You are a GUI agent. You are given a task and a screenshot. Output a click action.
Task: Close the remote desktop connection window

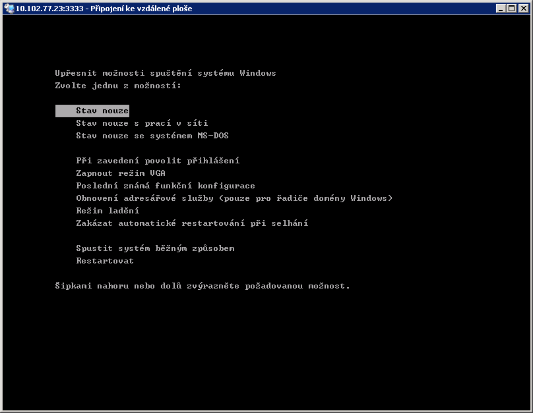[x=524, y=9]
